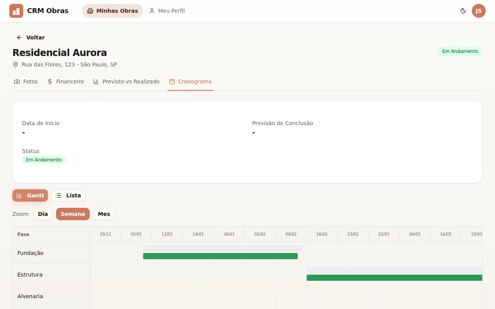Image resolution: width=495 pixels, height=309 pixels.
Task: Click the 05/01 week header
Action: point(136,234)
